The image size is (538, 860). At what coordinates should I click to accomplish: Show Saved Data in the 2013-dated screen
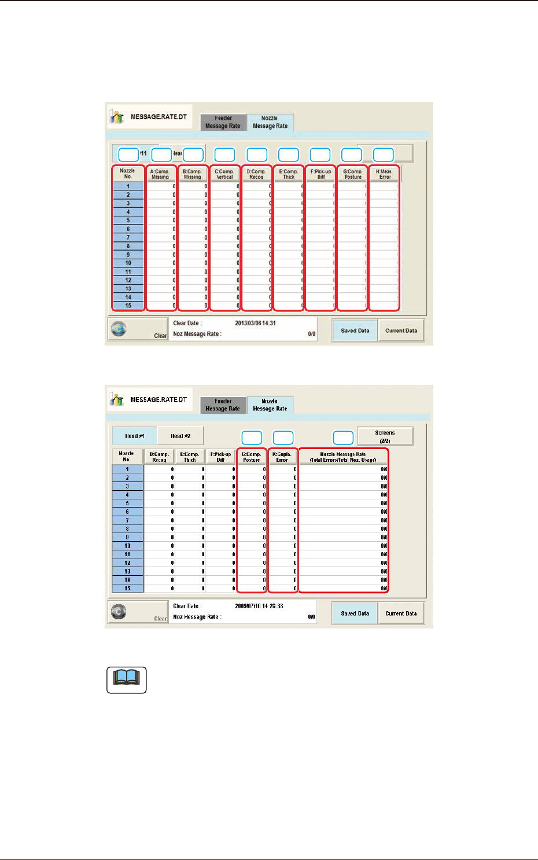coord(355,330)
